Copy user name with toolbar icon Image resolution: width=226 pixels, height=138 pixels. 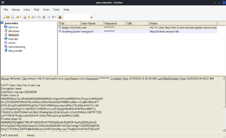point(25,17)
